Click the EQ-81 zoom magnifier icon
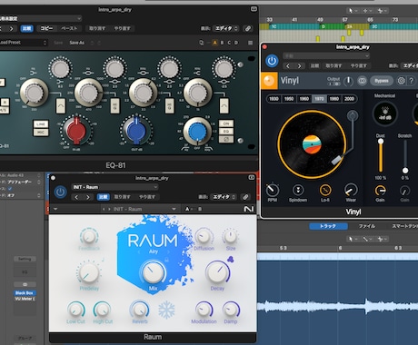 pos(202,43)
